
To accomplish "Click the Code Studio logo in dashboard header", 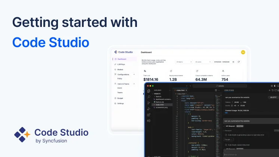I will [123, 52].
